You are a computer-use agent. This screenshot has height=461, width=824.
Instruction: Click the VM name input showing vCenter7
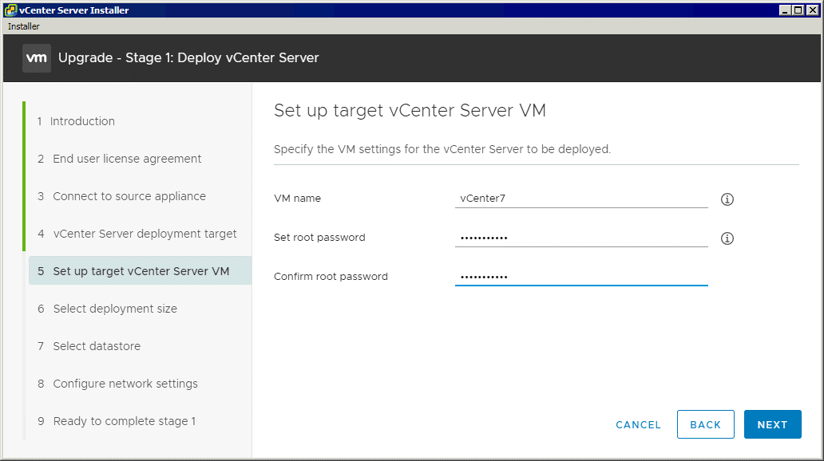(x=581, y=198)
